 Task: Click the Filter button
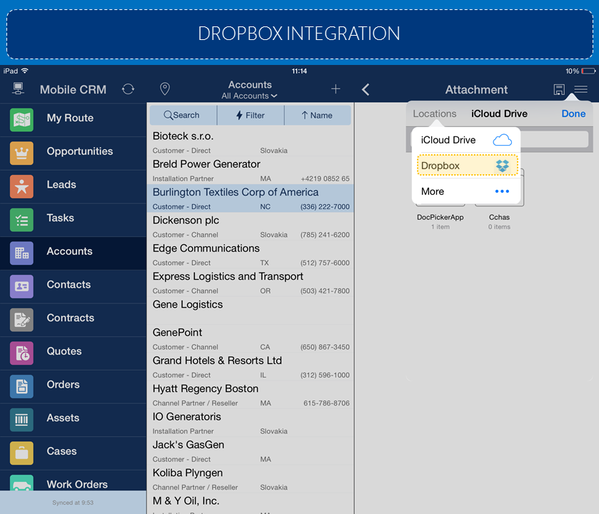point(250,115)
